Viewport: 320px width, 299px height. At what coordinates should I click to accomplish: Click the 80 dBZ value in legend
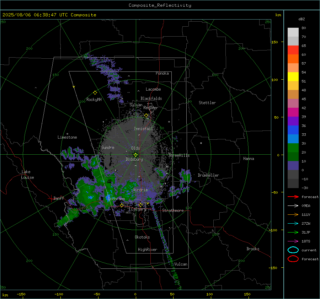[x=304, y=28]
